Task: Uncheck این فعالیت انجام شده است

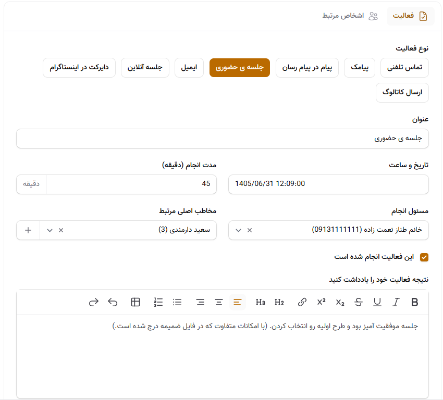Action: click(x=424, y=257)
